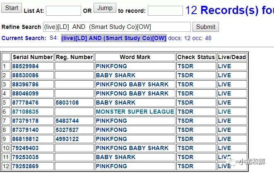Open serial number 88530086
The image size is (274, 174).
(25, 75)
